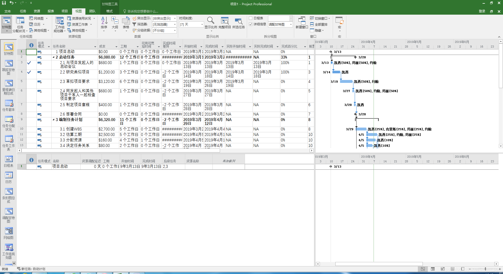Select 条形图总成 in the view sidebar

tap(9, 196)
